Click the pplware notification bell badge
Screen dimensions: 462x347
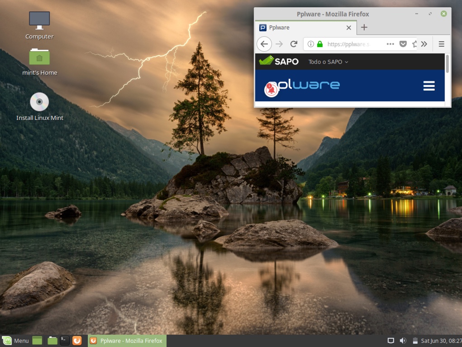click(x=271, y=88)
